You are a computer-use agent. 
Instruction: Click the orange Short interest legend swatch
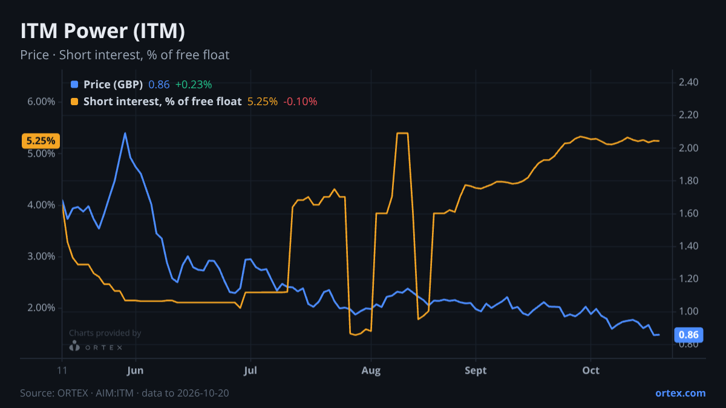74,102
